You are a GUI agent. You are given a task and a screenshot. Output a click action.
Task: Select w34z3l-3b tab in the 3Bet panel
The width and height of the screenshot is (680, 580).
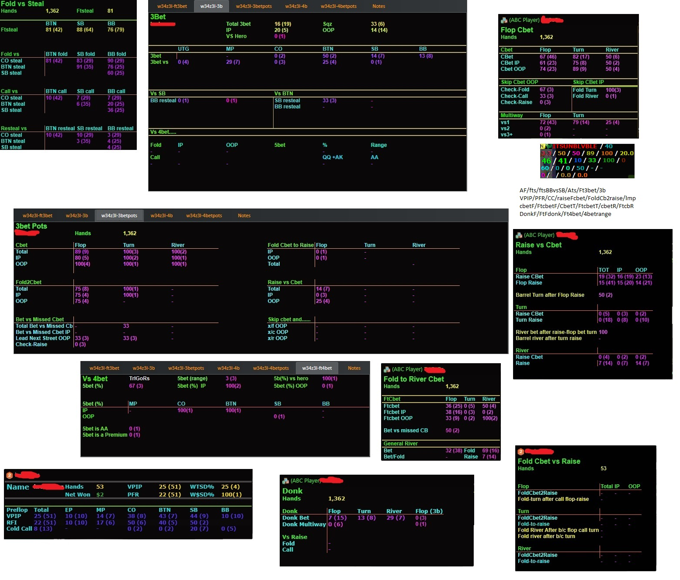(x=212, y=6)
